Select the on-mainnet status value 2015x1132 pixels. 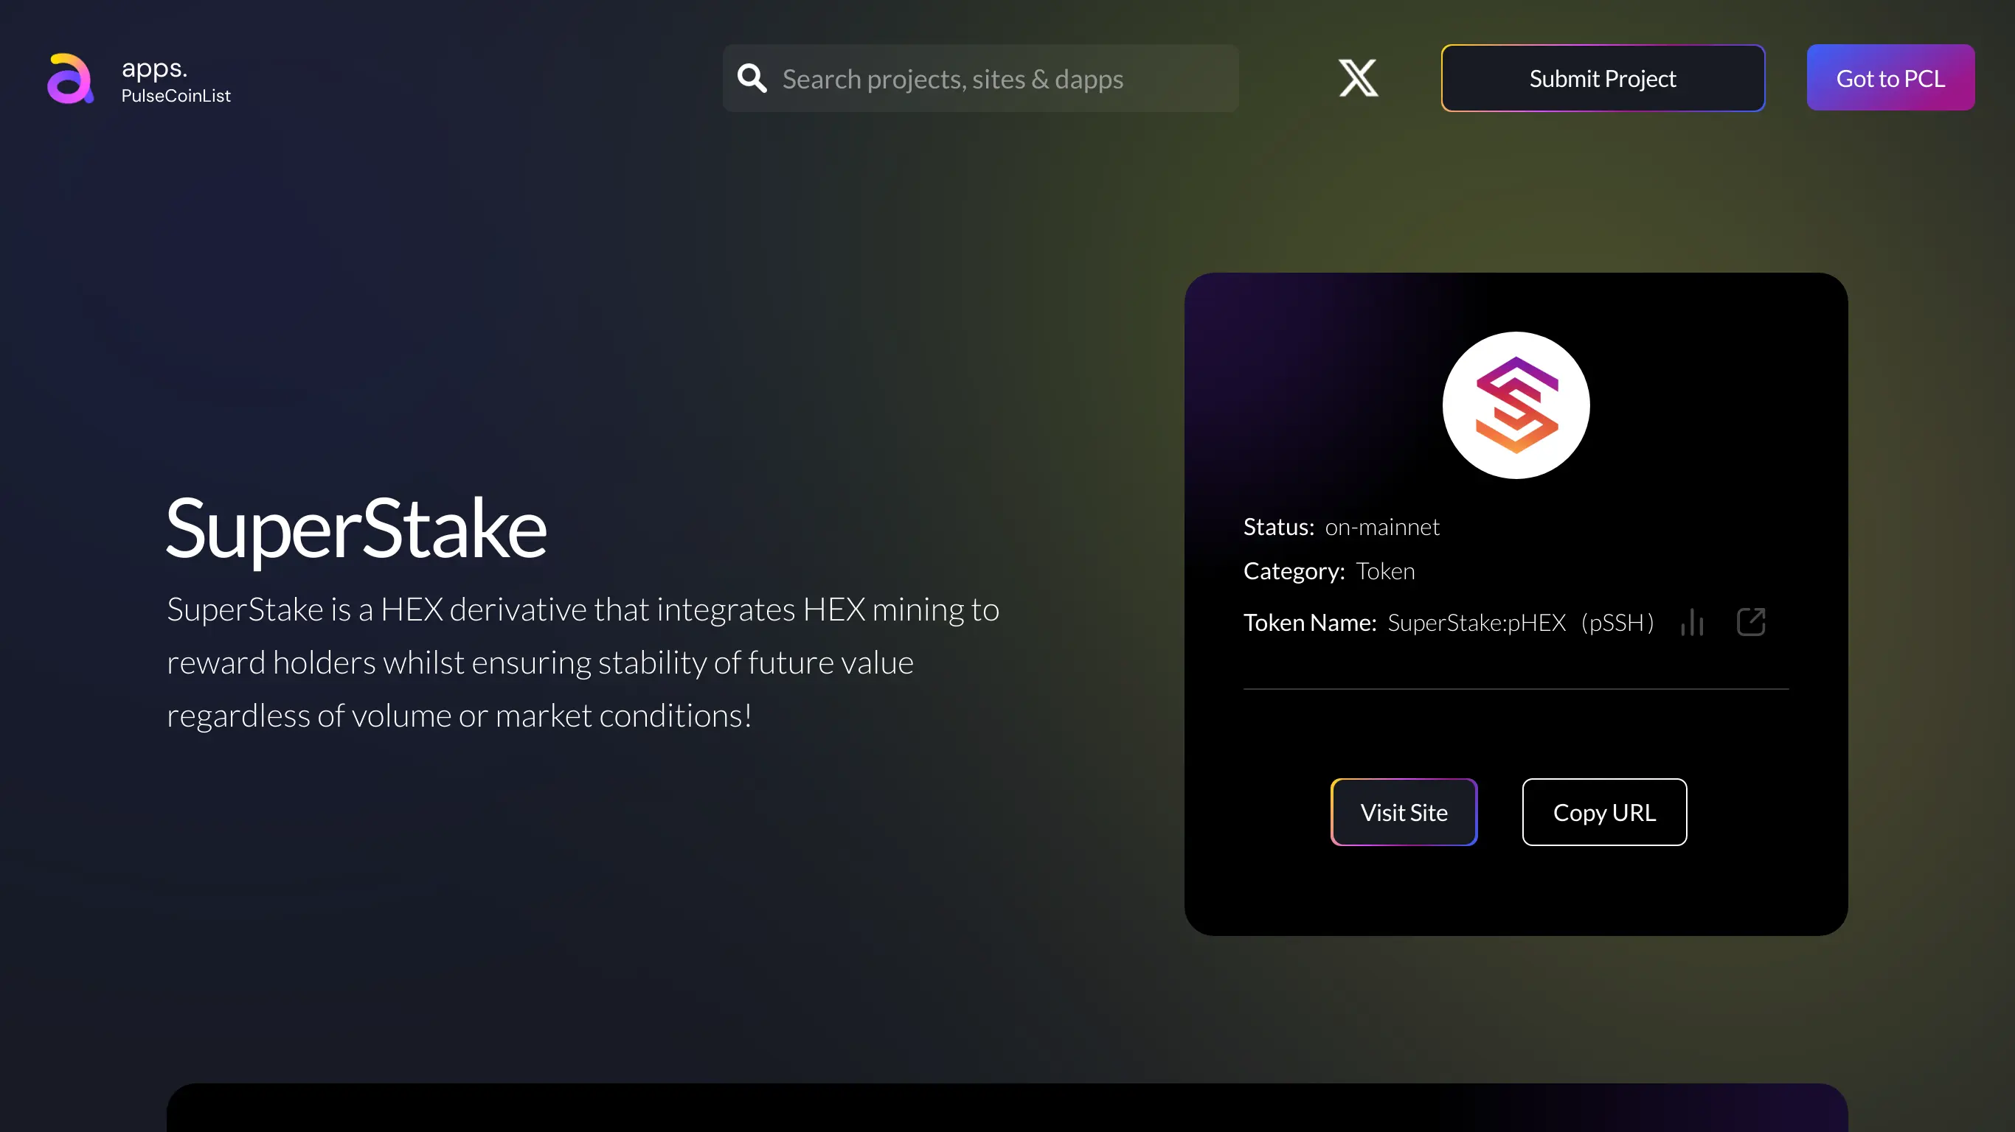(1381, 526)
